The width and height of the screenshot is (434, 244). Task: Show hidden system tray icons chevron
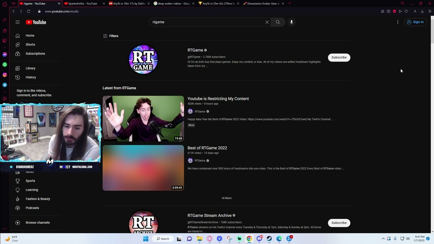tap(383, 239)
